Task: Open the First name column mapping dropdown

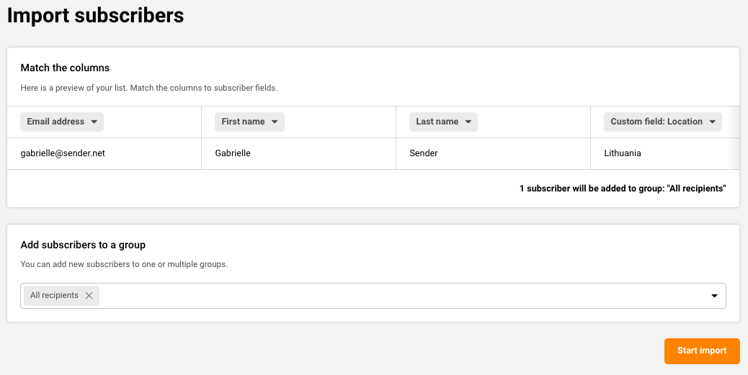Action: click(x=249, y=122)
